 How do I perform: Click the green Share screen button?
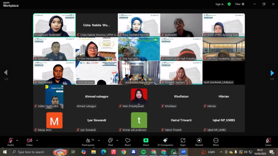coord(146,142)
